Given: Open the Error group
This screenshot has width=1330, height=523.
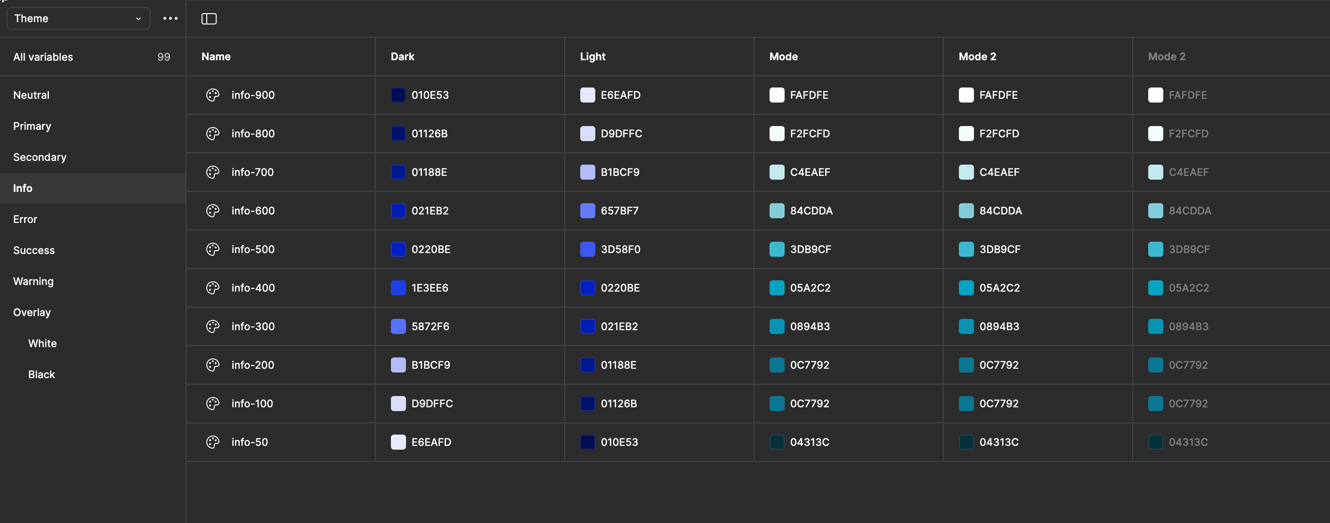Looking at the screenshot, I should pos(92,219).
